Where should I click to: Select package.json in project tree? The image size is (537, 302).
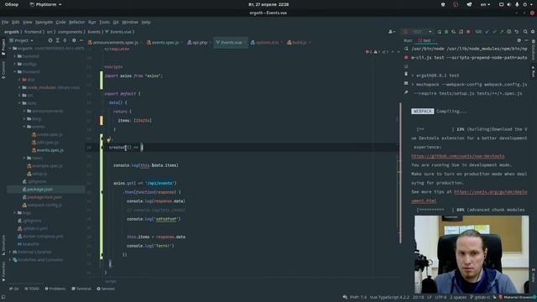[39, 190]
